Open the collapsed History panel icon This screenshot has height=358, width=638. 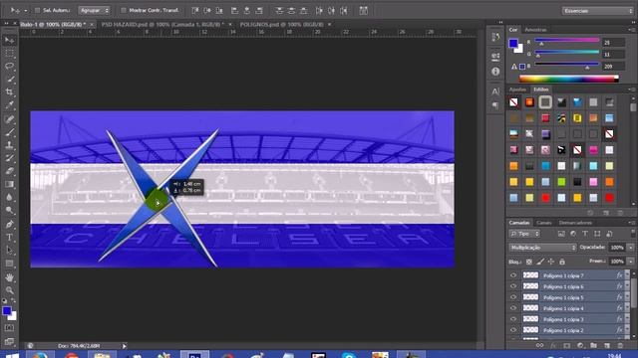[495, 38]
